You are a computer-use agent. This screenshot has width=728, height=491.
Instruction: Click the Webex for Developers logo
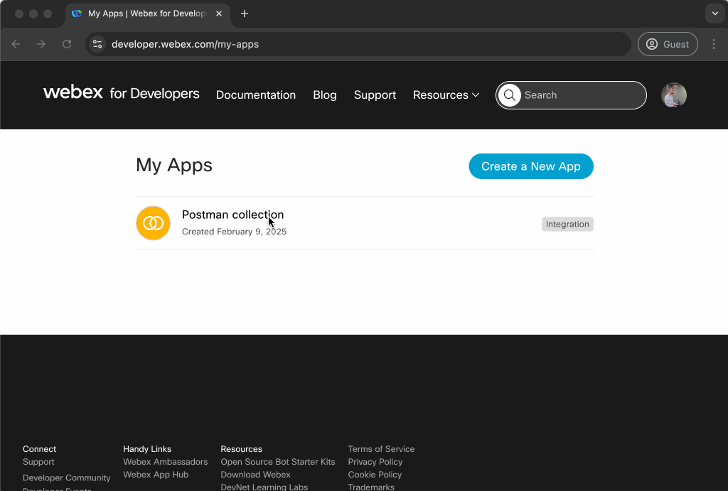(x=121, y=93)
